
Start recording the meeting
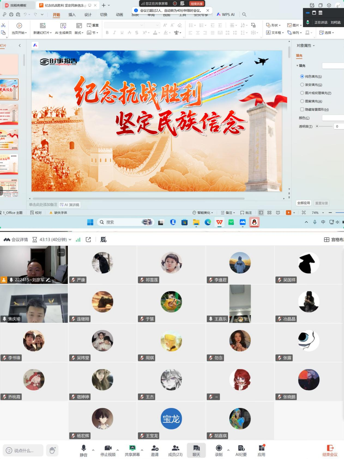point(219,448)
